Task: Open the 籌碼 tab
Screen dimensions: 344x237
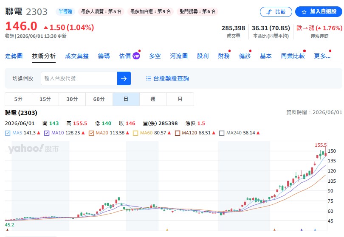Action: pos(104,56)
